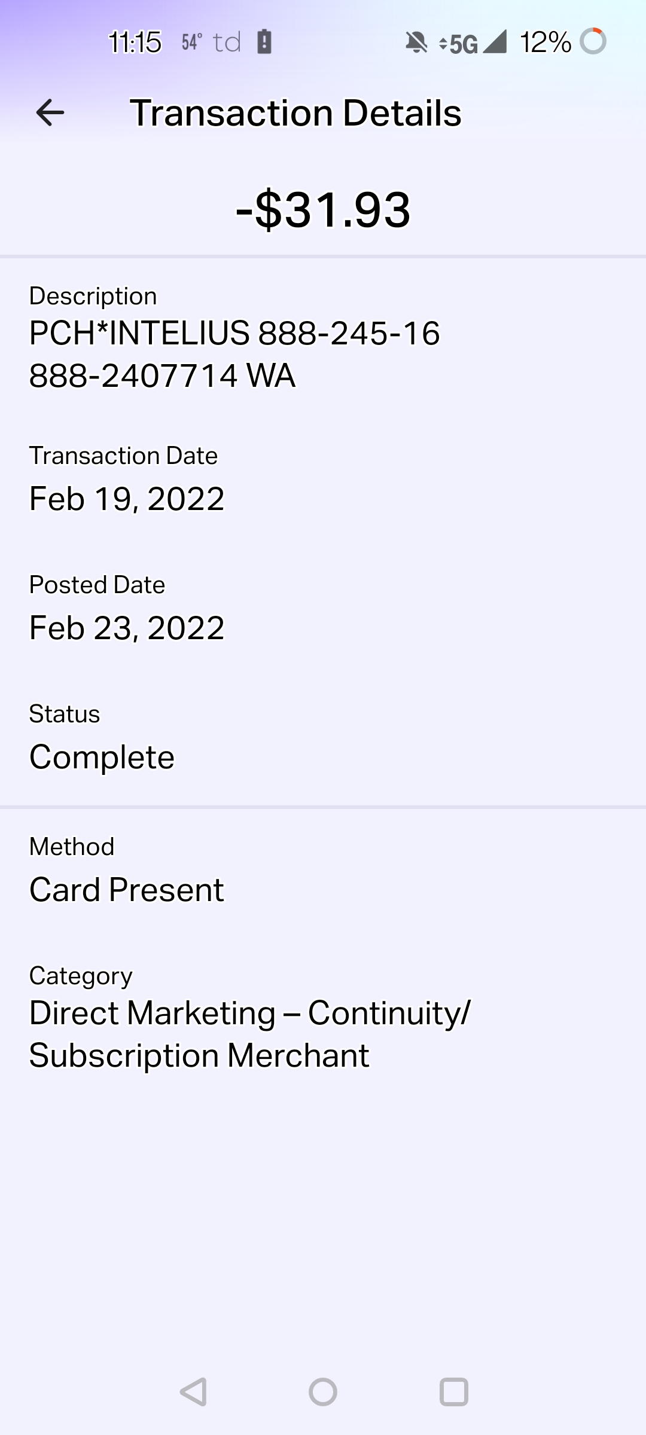Tap the -$31.93 transaction amount
Image resolution: width=646 pixels, height=1435 pixels.
point(323,210)
